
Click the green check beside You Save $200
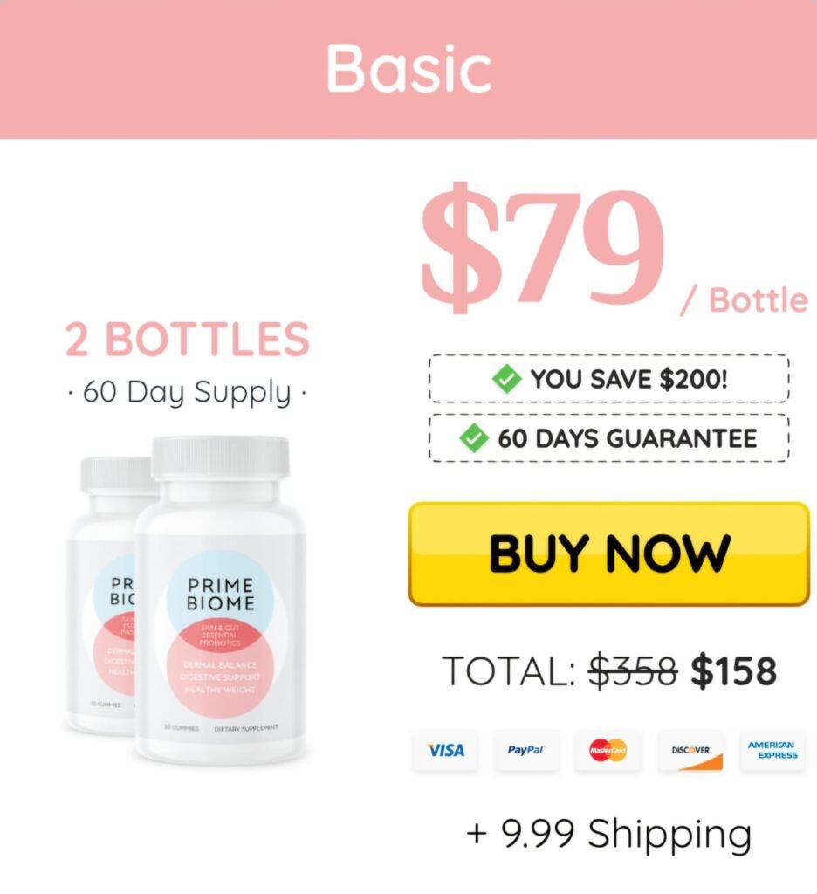506,379
